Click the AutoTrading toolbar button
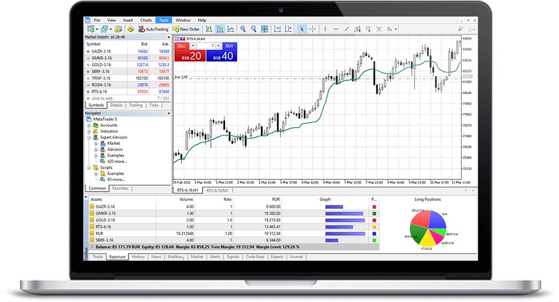559x302 pixels. 153,29
